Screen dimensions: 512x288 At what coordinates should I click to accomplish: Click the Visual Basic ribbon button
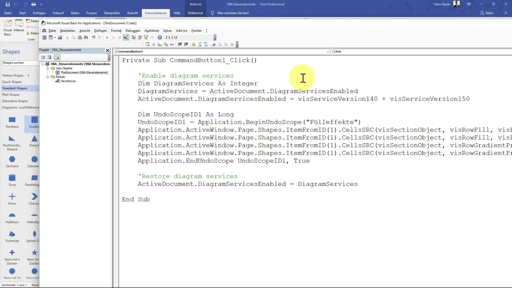[7, 28]
